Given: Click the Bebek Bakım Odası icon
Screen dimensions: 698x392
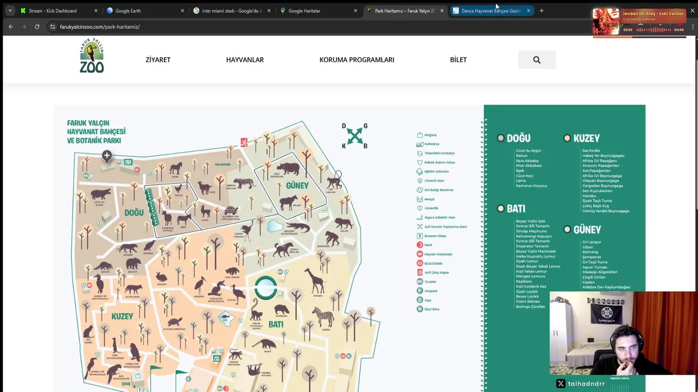Looking at the screenshot, I should (420, 162).
